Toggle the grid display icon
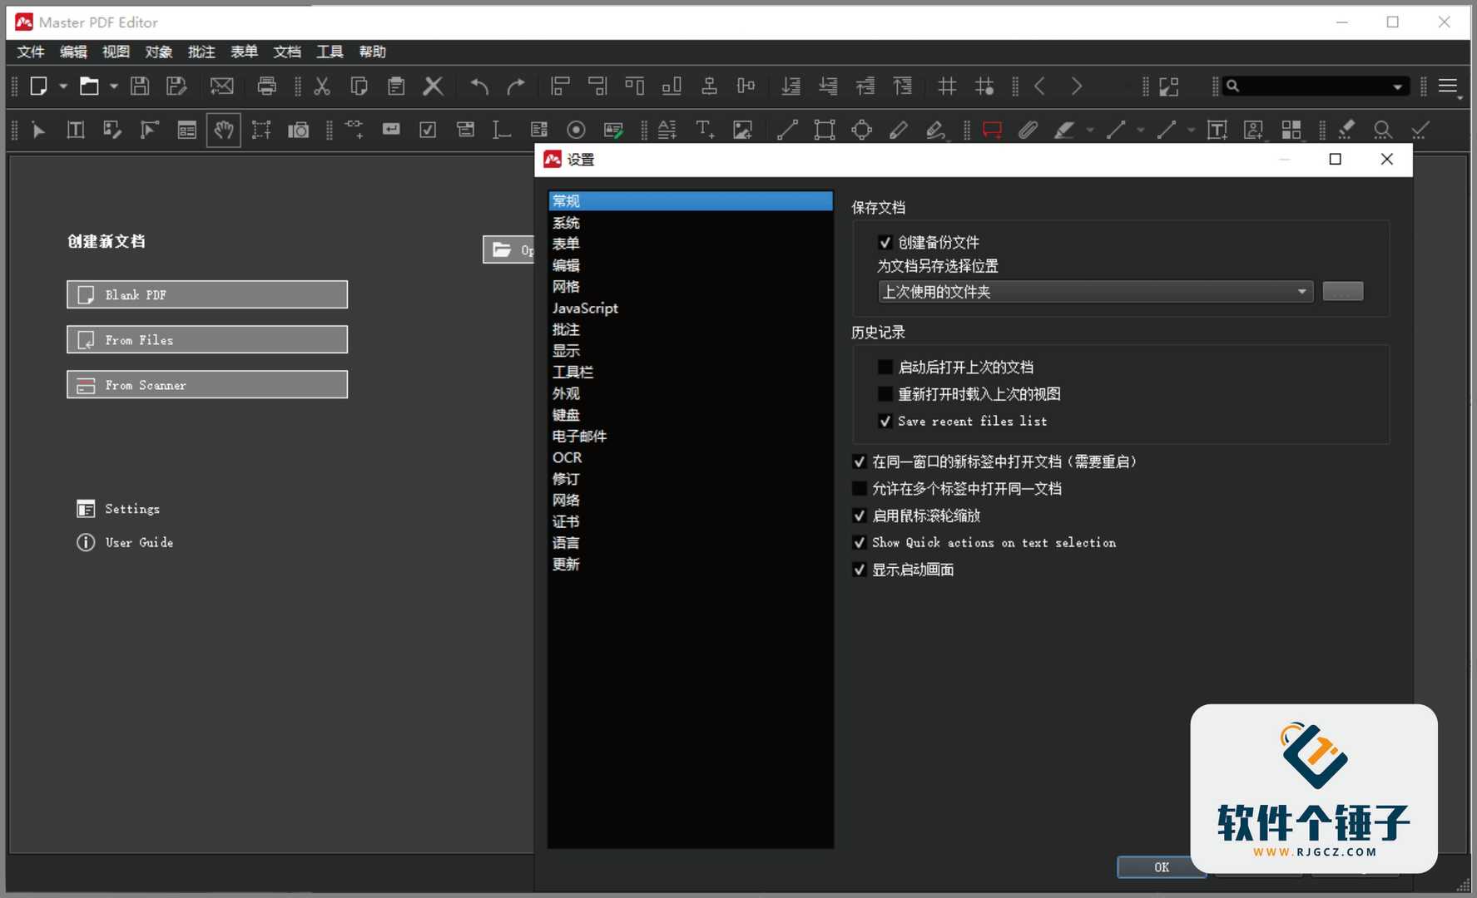 pyautogui.click(x=947, y=86)
